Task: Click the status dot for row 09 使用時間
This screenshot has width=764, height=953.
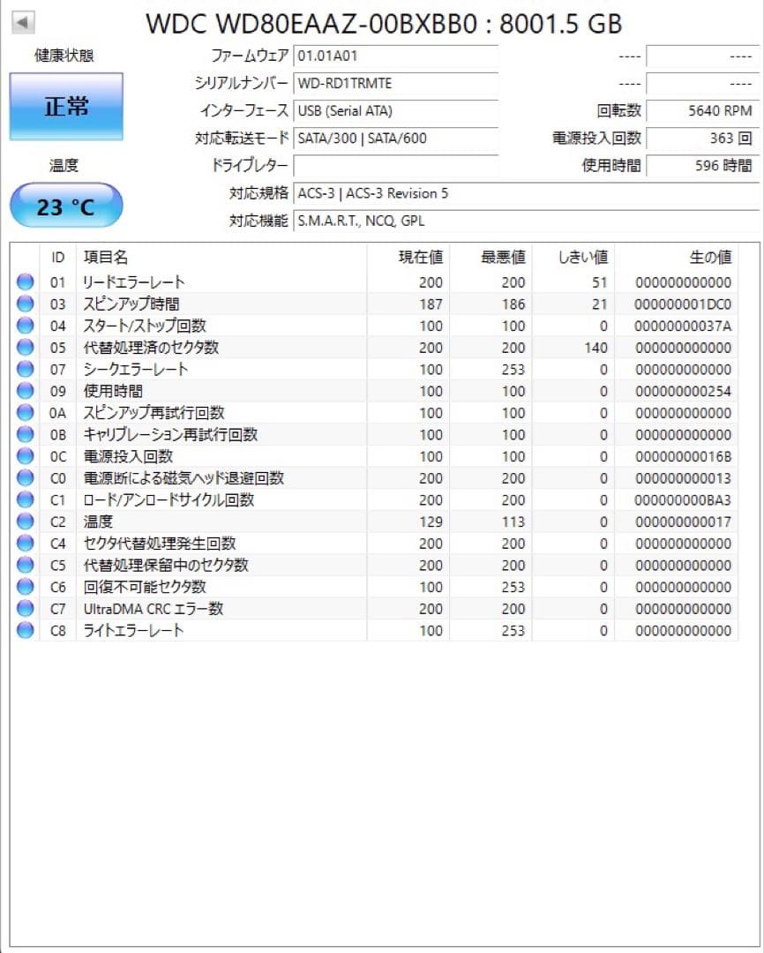Action: [26, 390]
